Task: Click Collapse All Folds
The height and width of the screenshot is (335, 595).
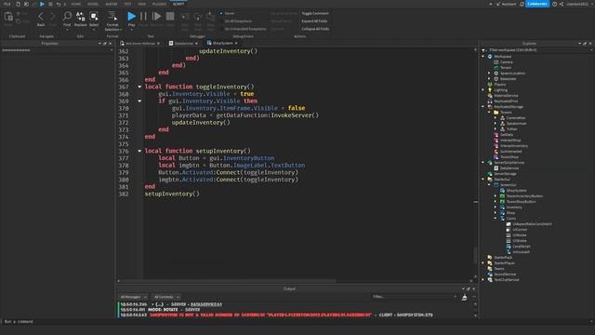Action: [315, 29]
